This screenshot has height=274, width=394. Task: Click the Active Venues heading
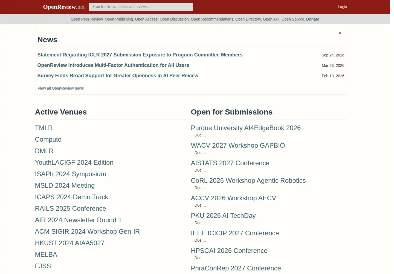pyautogui.click(x=61, y=112)
